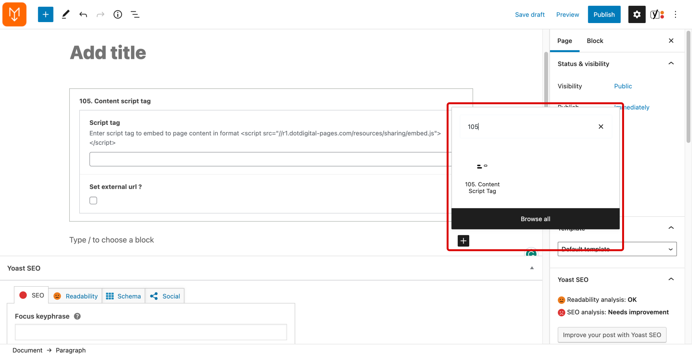Open the List View icon
The width and height of the screenshot is (692, 356).
(x=135, y=14)
